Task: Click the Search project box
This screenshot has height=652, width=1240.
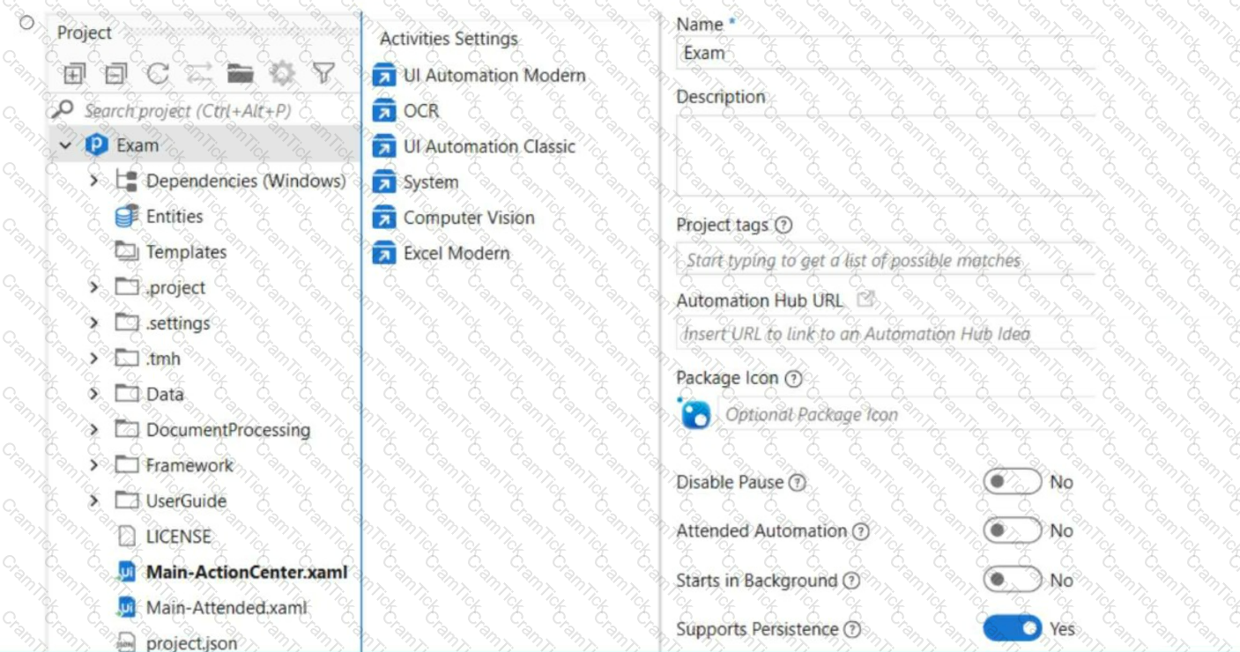Action: click(x=205, y=111)
